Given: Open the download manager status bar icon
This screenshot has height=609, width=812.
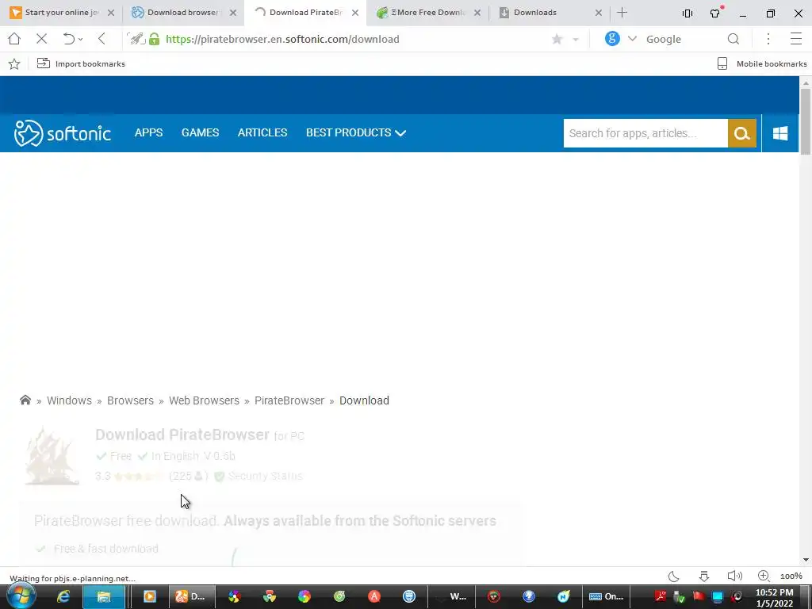Looking at the screenshot, I should 704,576.
